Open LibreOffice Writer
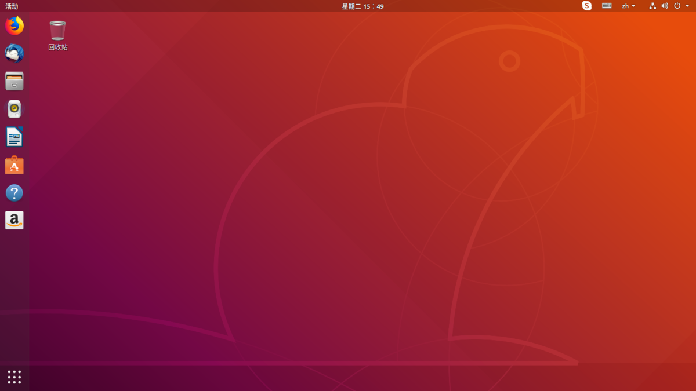696x391 pixels. coord(14,137)
